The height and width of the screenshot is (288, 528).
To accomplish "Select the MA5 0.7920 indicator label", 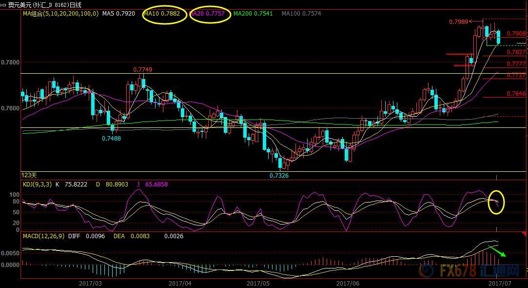I will coord(119,14).
